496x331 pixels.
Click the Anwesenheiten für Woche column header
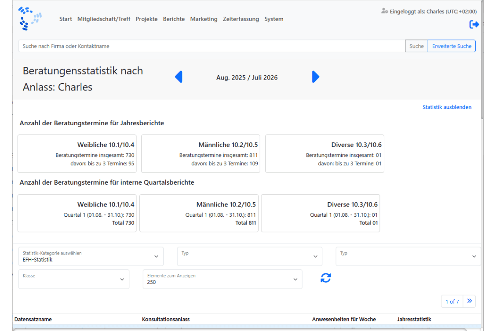tap(344, 319)
